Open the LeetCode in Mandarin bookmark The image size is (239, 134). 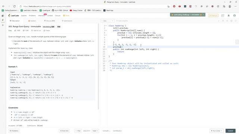pyautogui.click(x=29, y=10)
